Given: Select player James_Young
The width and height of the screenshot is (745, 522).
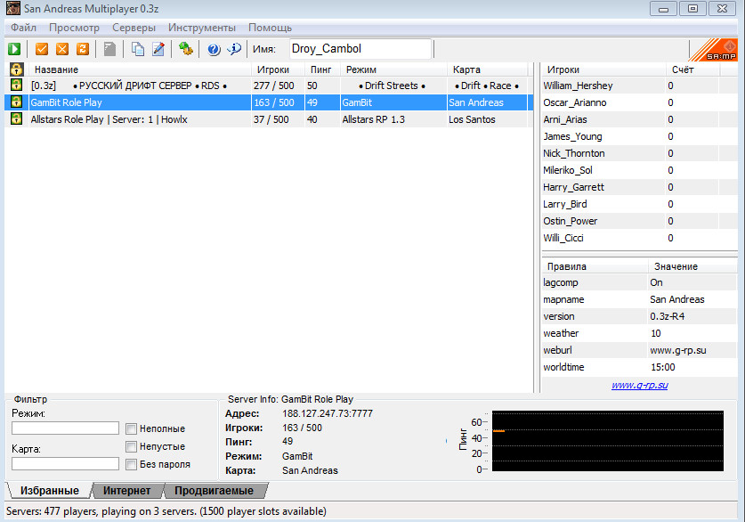Looking at the screenshot, I should (639, 136).
